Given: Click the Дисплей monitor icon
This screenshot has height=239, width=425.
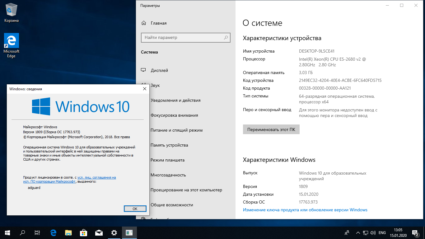Looking at the screenshot, I should 144,70.
